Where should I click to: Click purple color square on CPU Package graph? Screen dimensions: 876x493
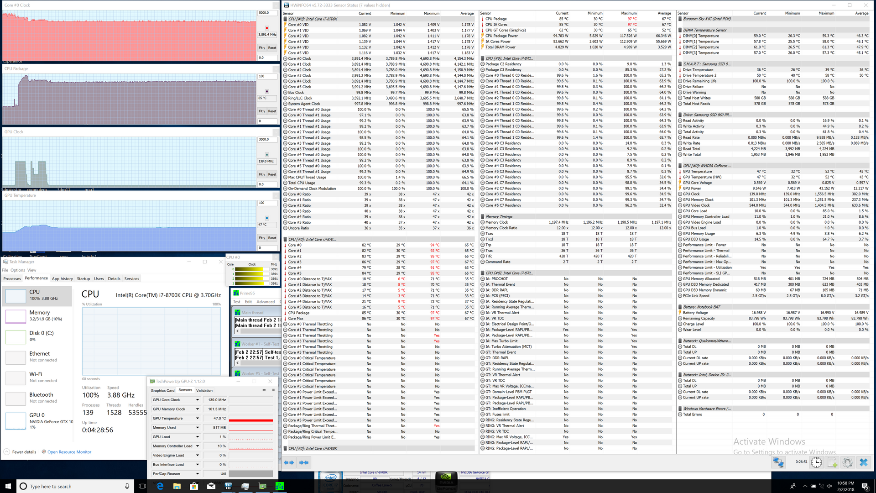click(267, 91)
